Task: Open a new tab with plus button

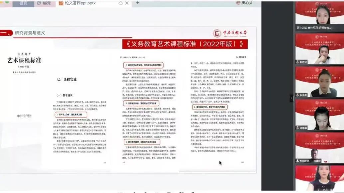Action: pyautogui.click(x=138, y=3)
